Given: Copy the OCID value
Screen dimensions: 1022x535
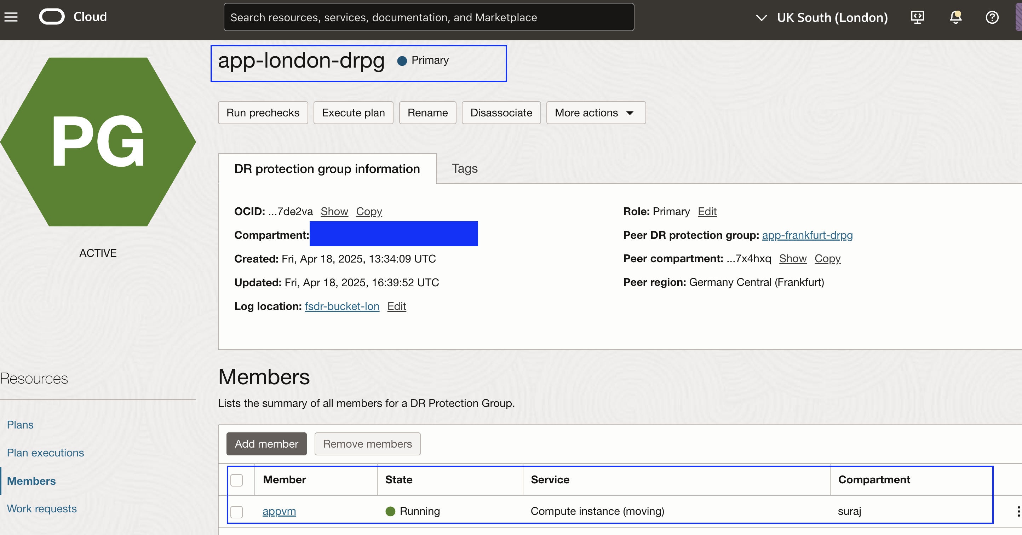Looking at the screenshot, I should click(369, 211).
